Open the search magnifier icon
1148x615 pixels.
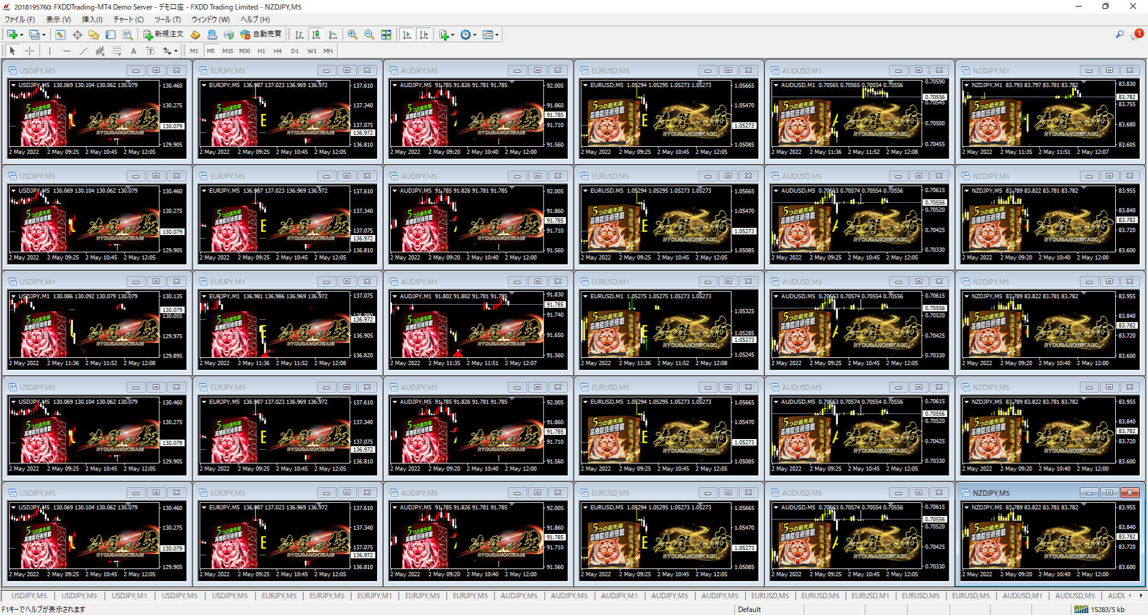coord(1119,35)
